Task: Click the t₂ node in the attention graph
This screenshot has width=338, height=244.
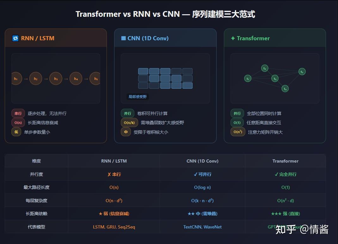Action: pos(265,68)
